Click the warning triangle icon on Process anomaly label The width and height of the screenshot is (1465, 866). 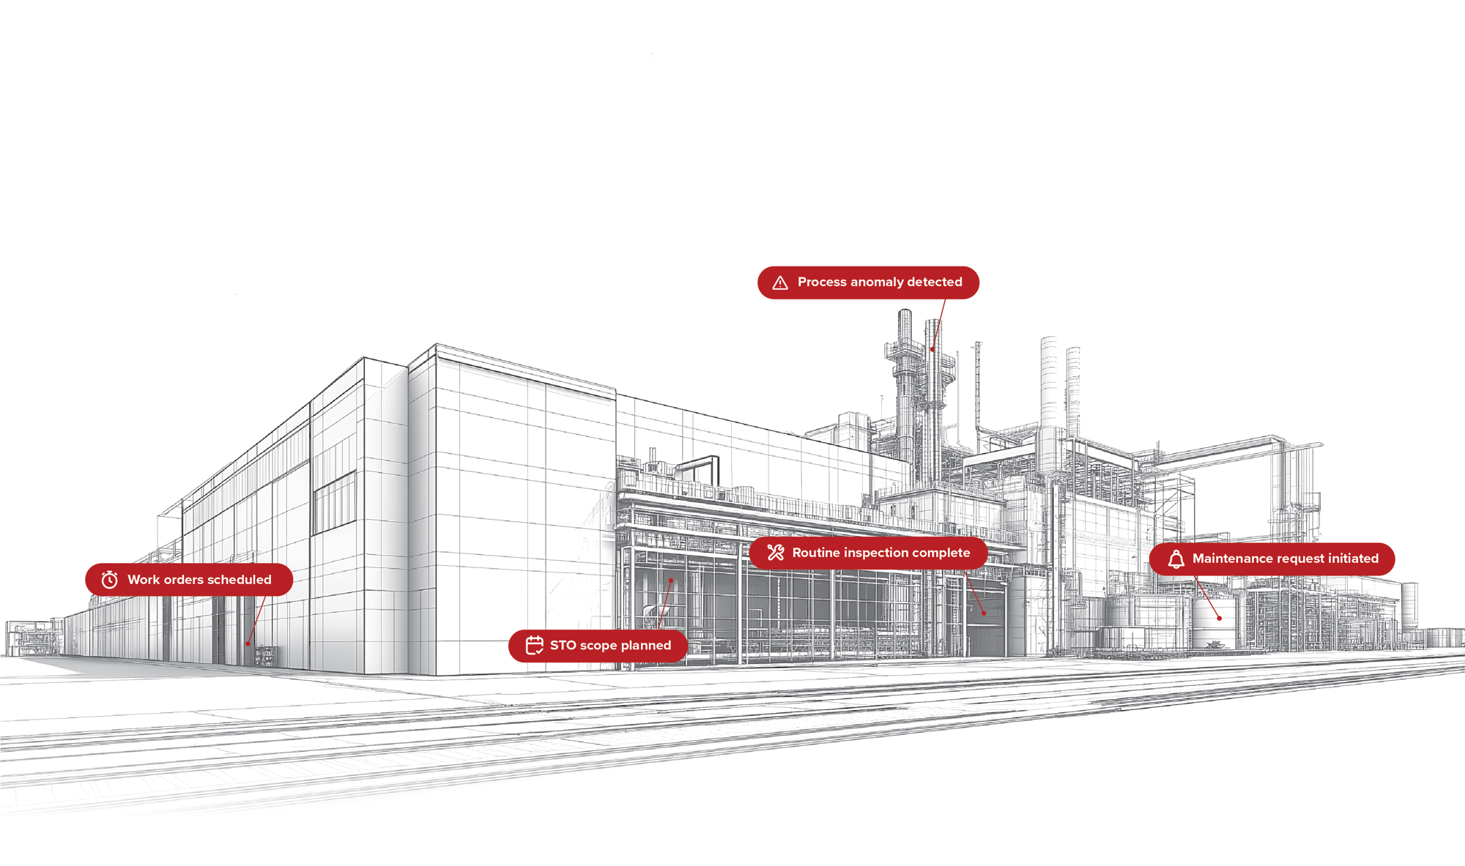point(780,283)
